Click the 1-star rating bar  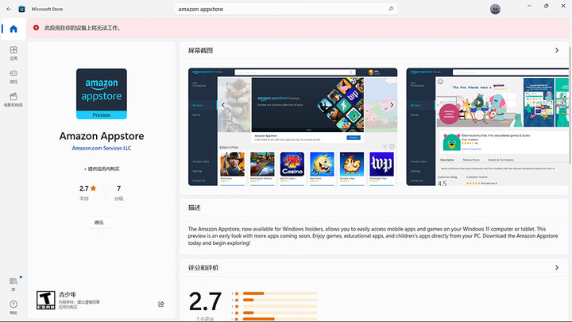(280, 319)
